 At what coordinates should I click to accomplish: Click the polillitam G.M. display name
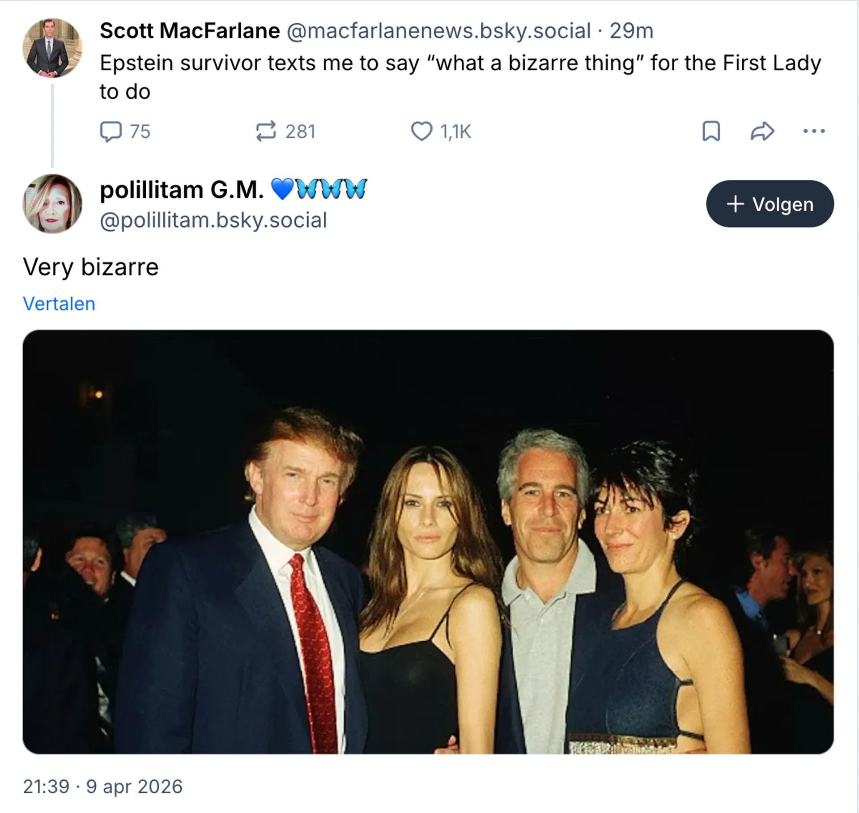[x=182, y=190]
